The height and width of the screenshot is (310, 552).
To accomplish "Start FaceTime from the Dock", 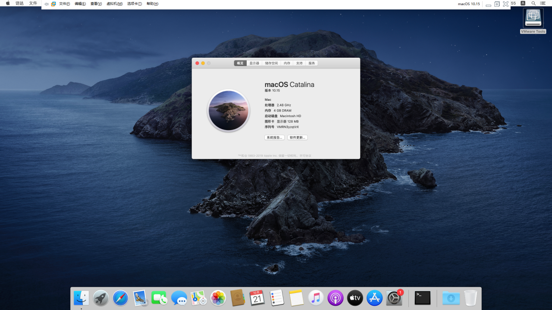I will click(x=159, y=298).
